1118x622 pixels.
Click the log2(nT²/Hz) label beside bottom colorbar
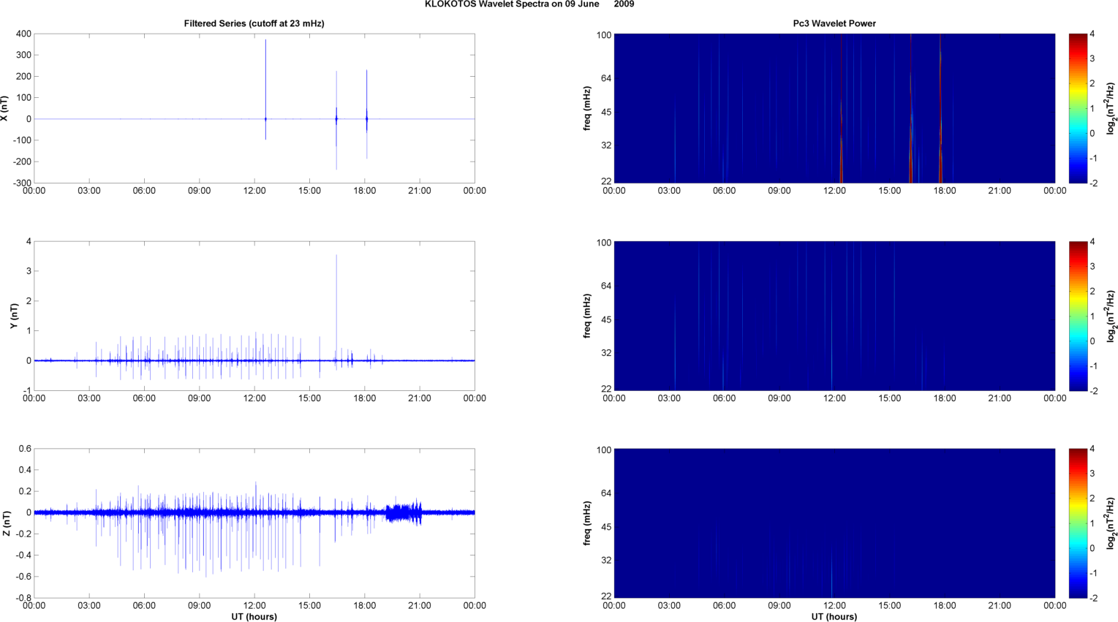pyautogui.click(x=1111, y=523)
